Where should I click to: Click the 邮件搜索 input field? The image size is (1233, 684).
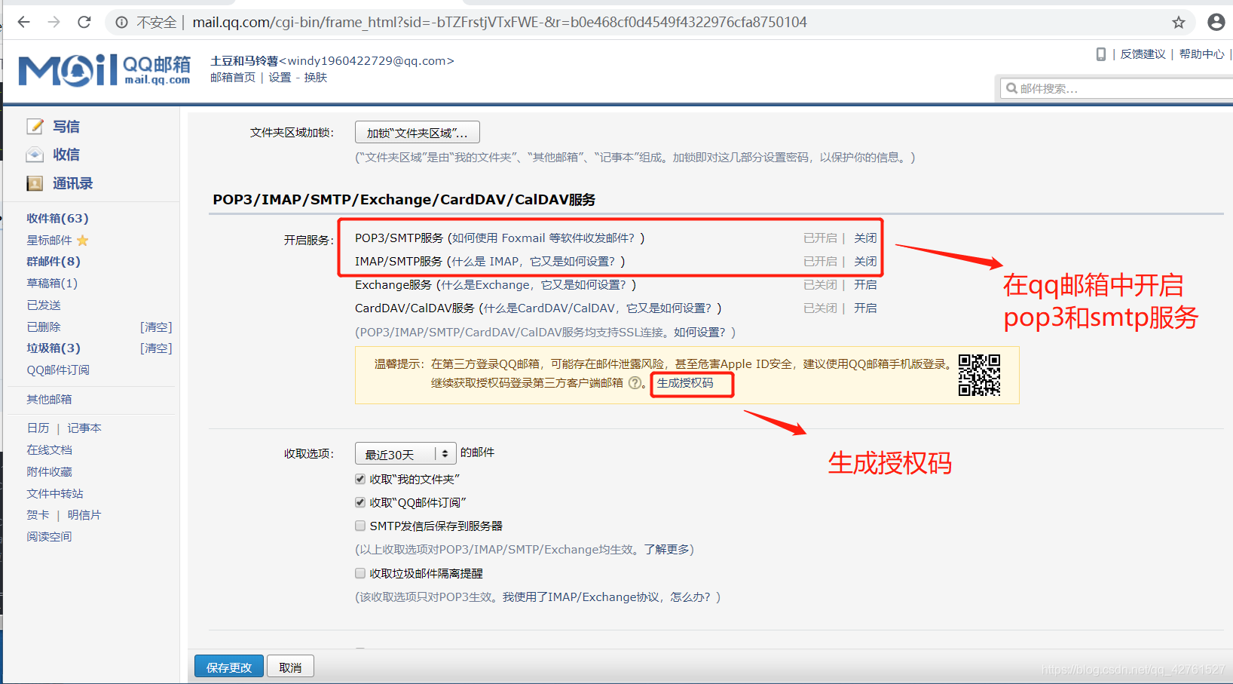pyautogui.click(x=1117, y=88)
